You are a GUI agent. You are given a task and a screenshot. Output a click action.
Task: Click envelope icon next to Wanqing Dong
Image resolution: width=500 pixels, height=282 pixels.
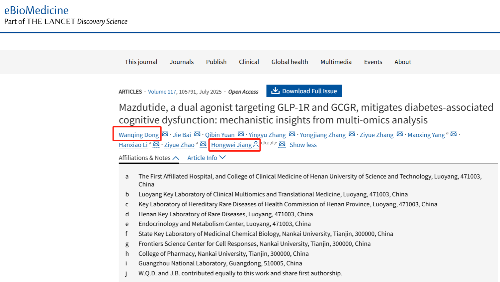click(x=165, y=134)
